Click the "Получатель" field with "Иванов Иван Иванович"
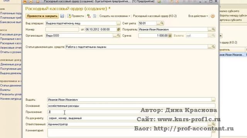Viewport: 247px width, 138px height. pyautogui.click(x=173, y=30)
